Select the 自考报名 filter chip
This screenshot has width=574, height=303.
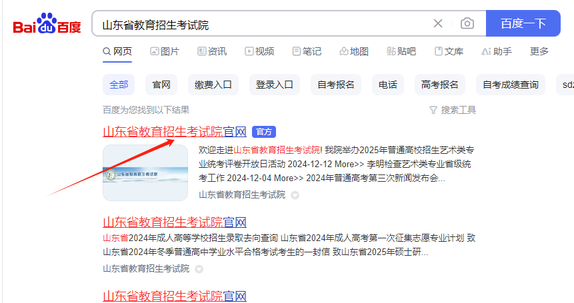point(336,85)
